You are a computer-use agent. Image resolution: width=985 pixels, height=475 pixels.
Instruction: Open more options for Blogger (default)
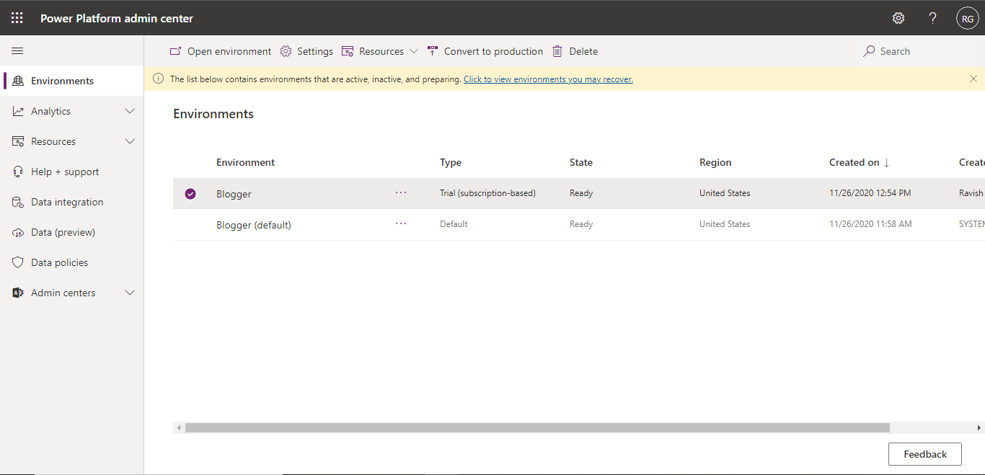[401, 223]
